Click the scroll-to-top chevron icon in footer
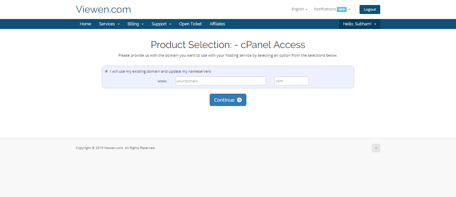Image resolution: width=456 pixels, height=197 pixels. [376, 148]
